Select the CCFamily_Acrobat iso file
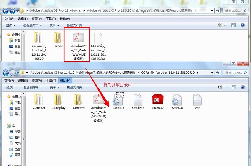The width and height of the screenshot is (251, 166). coord(98,38)
